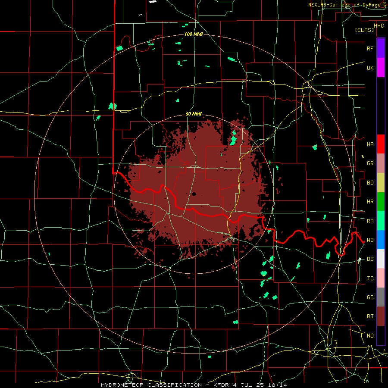
Task: Click the 'DS' legend label
Action: coord(370,259)
